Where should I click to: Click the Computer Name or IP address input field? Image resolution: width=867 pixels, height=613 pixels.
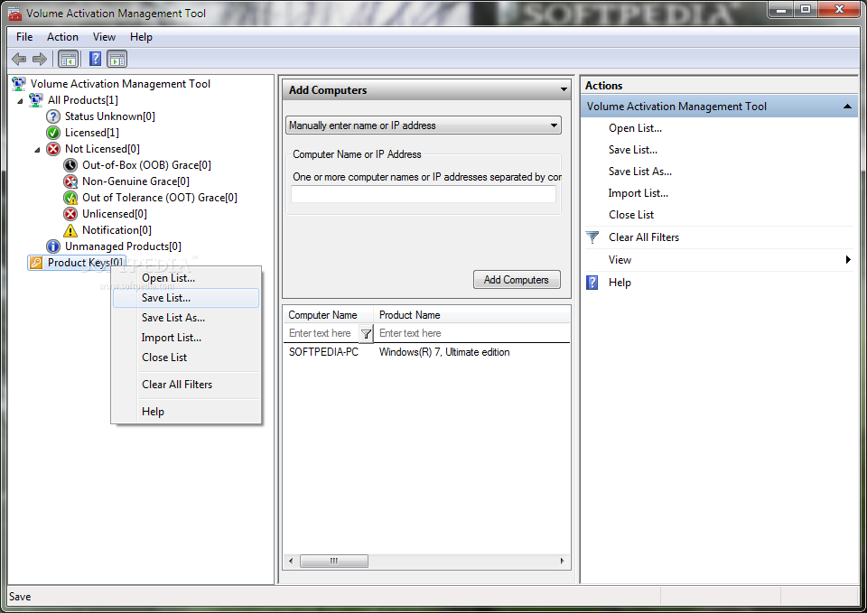coord(423,194)
